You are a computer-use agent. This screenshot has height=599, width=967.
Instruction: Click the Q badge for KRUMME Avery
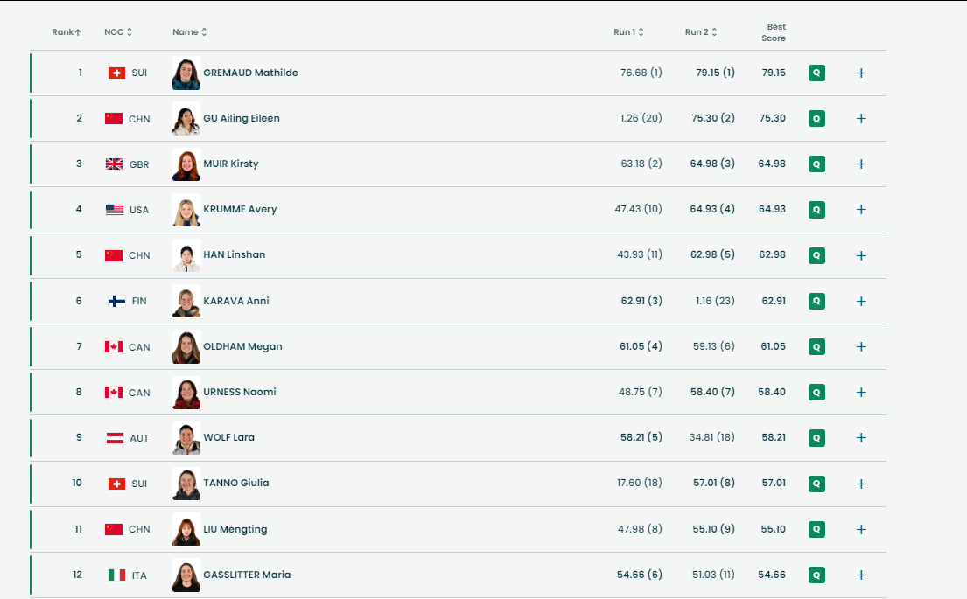816,210
